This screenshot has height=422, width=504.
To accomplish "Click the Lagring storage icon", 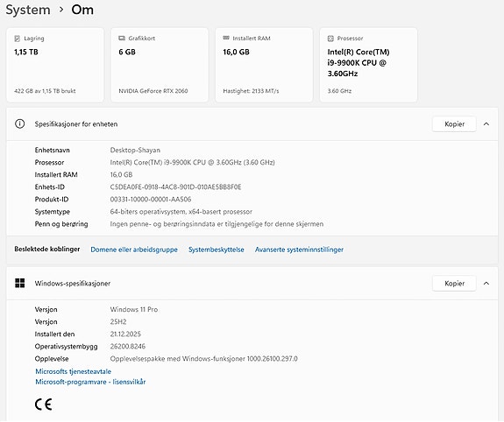I will click(x=17, y=39).
